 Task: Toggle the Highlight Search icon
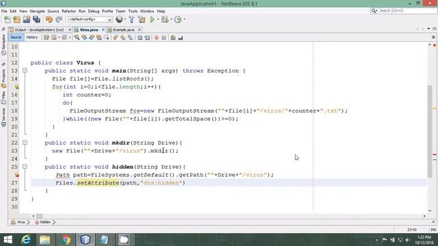point(99,38)
